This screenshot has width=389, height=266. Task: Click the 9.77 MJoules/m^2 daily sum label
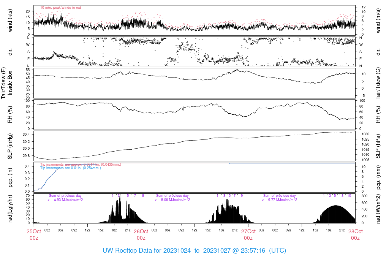tap(280, 199)
